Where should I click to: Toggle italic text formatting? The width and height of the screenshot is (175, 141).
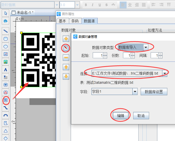[92, 5]
